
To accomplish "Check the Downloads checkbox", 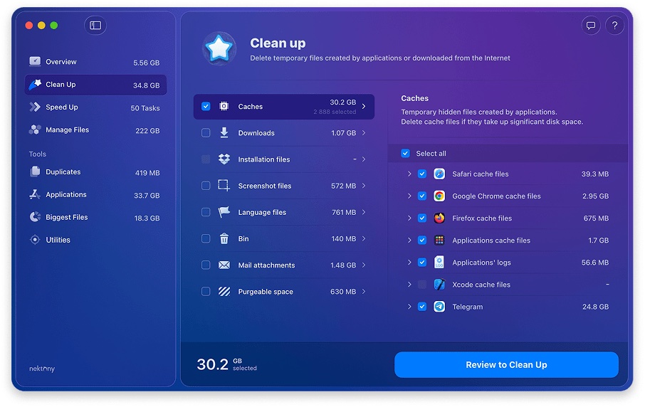I will tap(206, 133).
